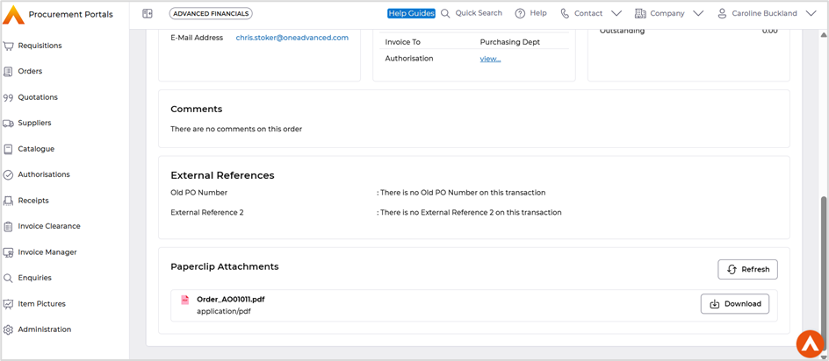Click the Enquiries magnifier icon
The image size is (829, 361).
(8, 278)
